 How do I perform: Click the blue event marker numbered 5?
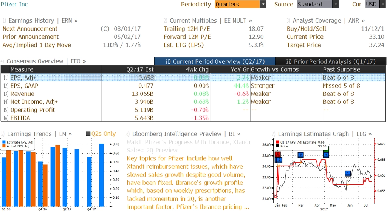(x=300, y=155)
